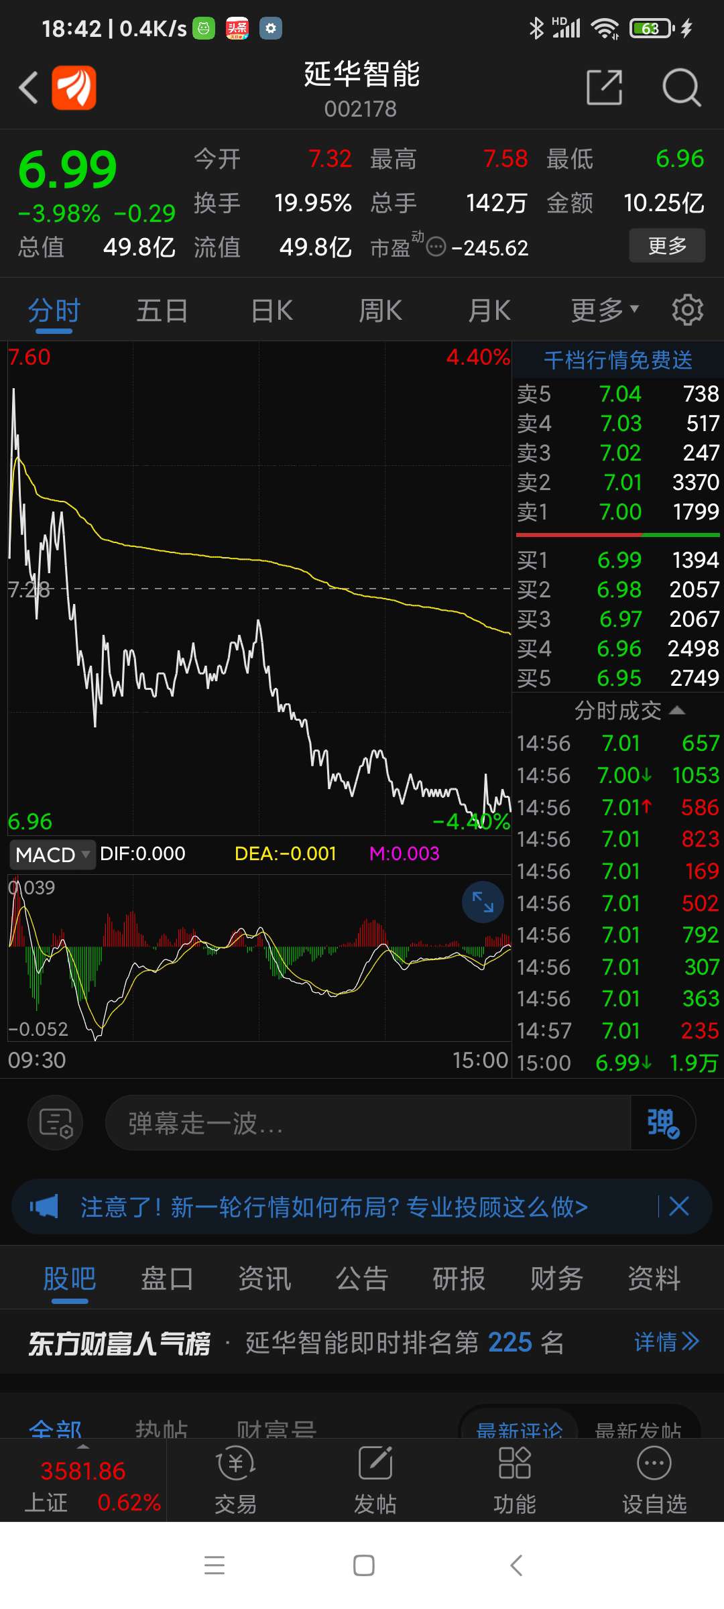This screenshot has height=1609, width=724.
Task: Open the danmaku settings list icon
Action: coord(56,1122)
